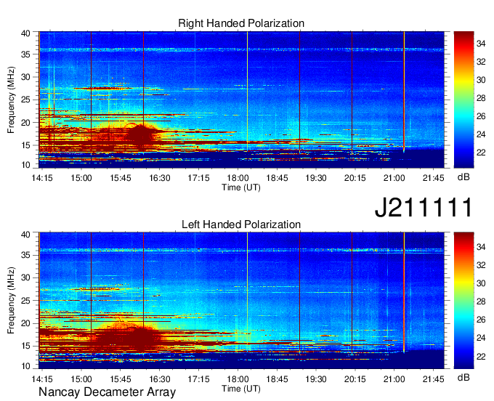Click the 21:45 tick on Left Handed time axis
The height and width of the screenshot is (401, 494).
point(433,379)
